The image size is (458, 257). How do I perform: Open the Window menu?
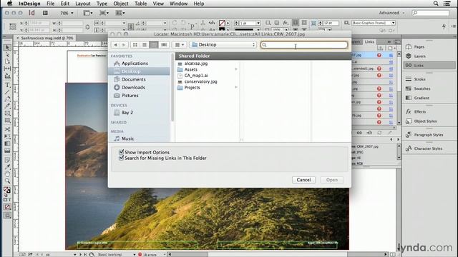click(x=178, y=4)
